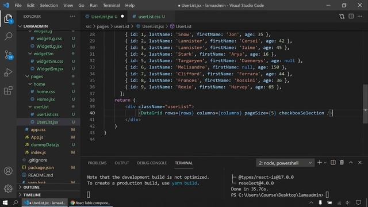Click the editor vertical scrollbar

tap(365, 103)
